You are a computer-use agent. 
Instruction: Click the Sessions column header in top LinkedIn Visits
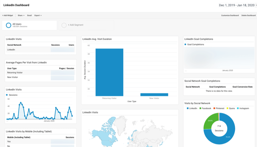pyautogui.click(x=55, y=45)
